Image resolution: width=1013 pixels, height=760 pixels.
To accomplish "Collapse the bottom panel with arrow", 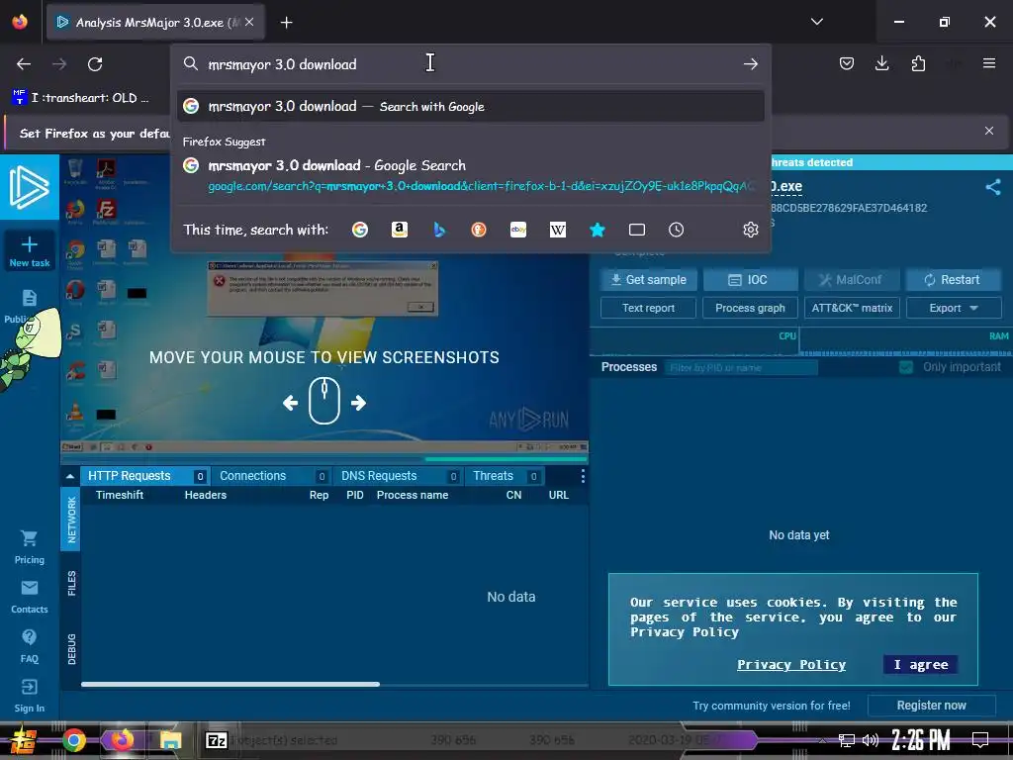I will tap(70, 476).
